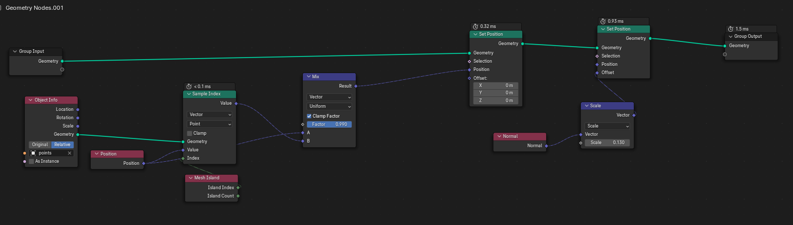Collapse the Object Info node
This screenshot has width=793, height=225.
(31, 100)
